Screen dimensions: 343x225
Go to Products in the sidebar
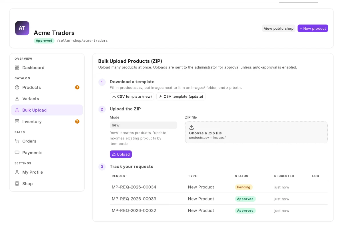(47, 87)
